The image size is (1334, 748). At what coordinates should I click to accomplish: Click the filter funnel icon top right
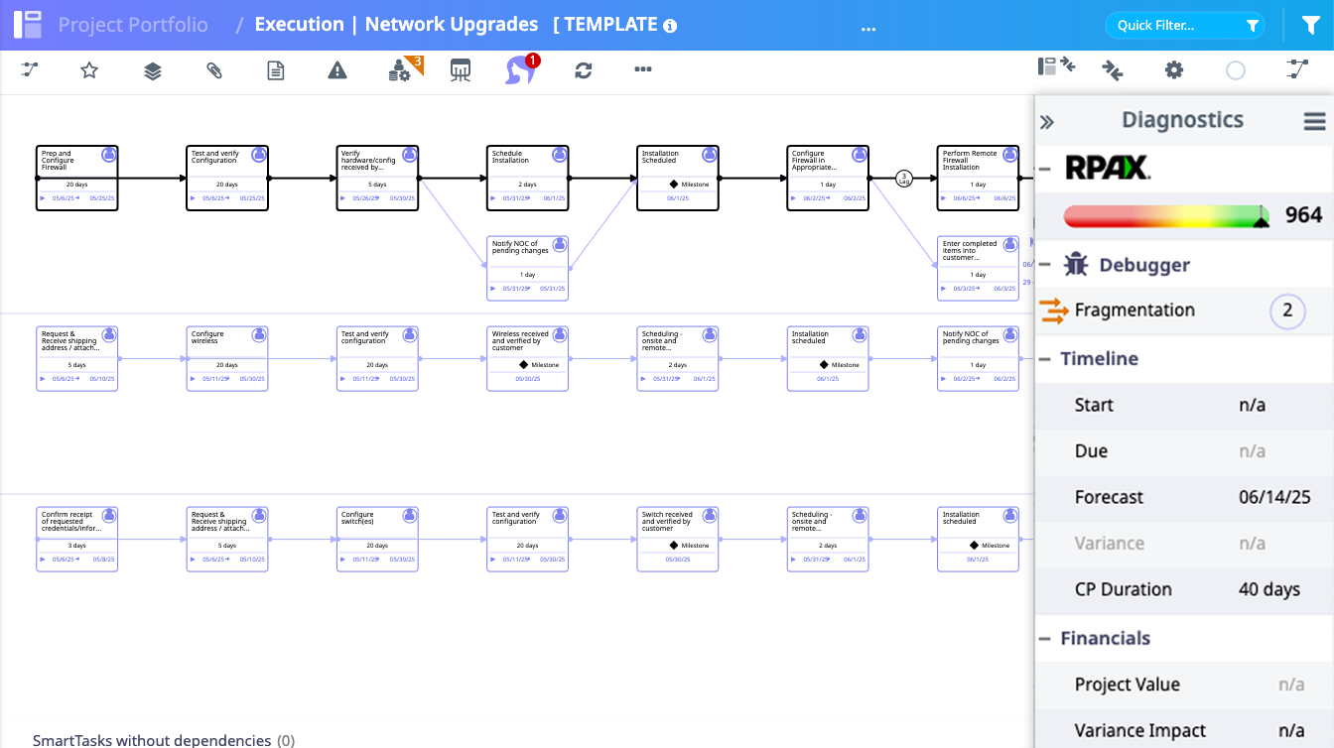1311,24
